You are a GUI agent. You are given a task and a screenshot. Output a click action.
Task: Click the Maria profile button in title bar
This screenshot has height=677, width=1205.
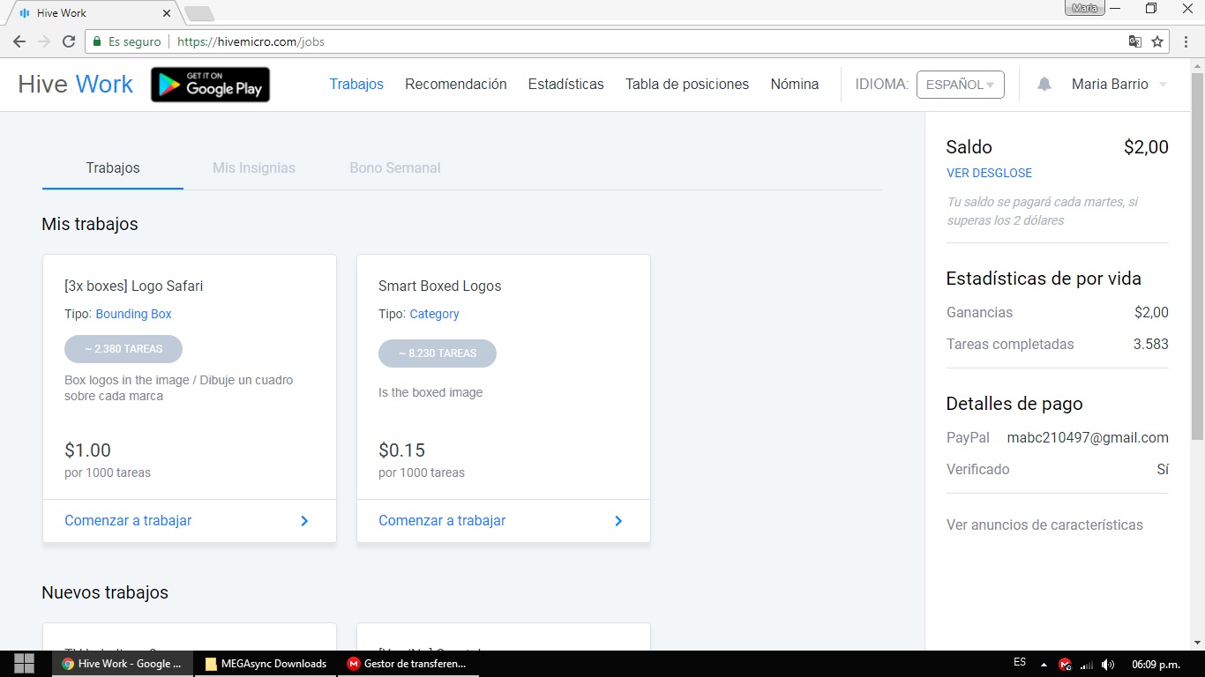pos(1084,8)
